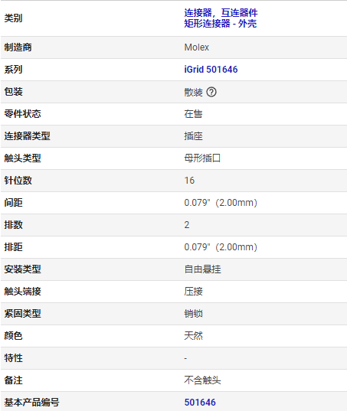Click the 备注 value 不含触头
Image resolution: width=347 pixels, height=411 pixels.
[202, 380]
